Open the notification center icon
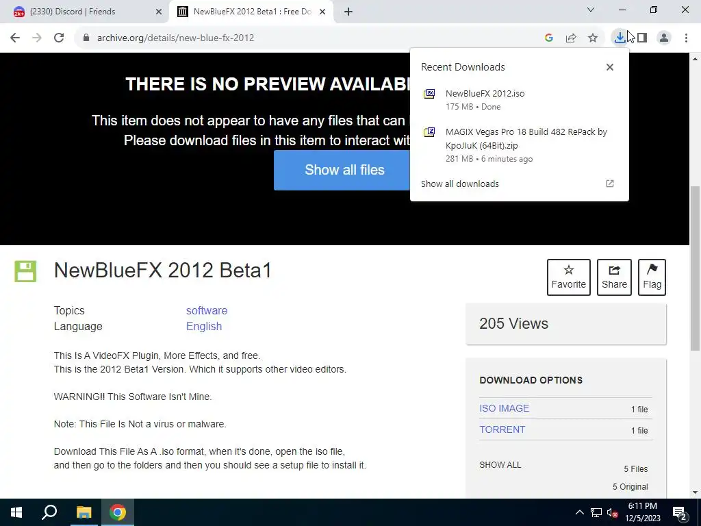 coord(680,512)
